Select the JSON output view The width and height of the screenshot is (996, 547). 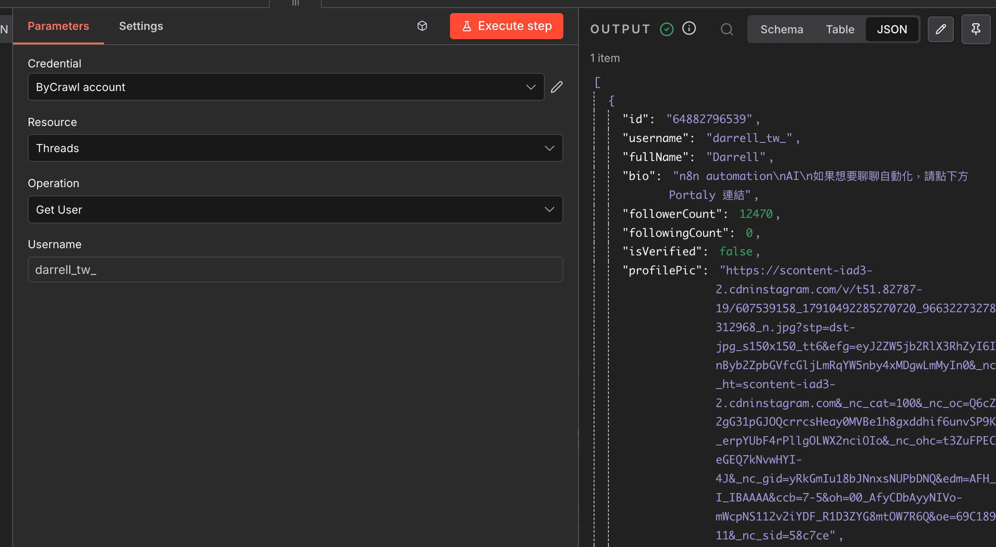tap(892, 29)
